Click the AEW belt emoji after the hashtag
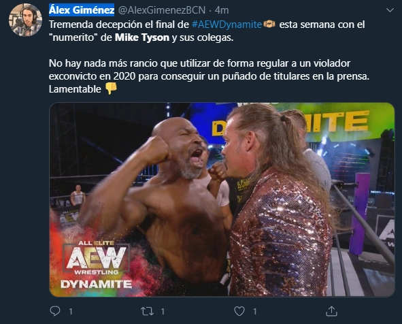402x324 pixels. [x=269, y=24]
